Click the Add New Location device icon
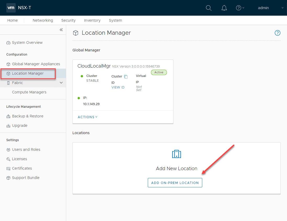 tap(177, 154)
